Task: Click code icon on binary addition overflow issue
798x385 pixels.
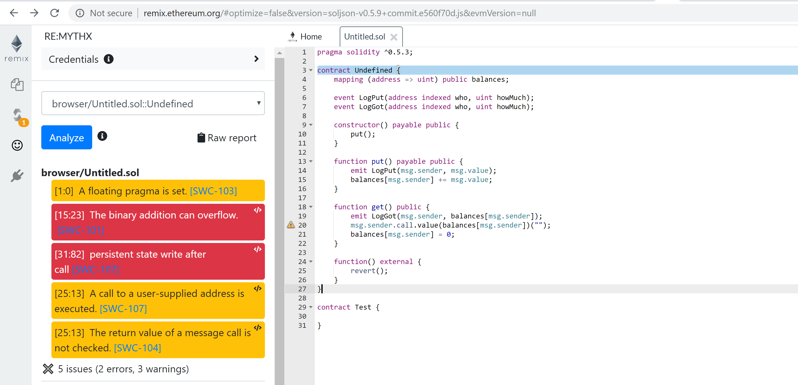Action: click(257, 210)
